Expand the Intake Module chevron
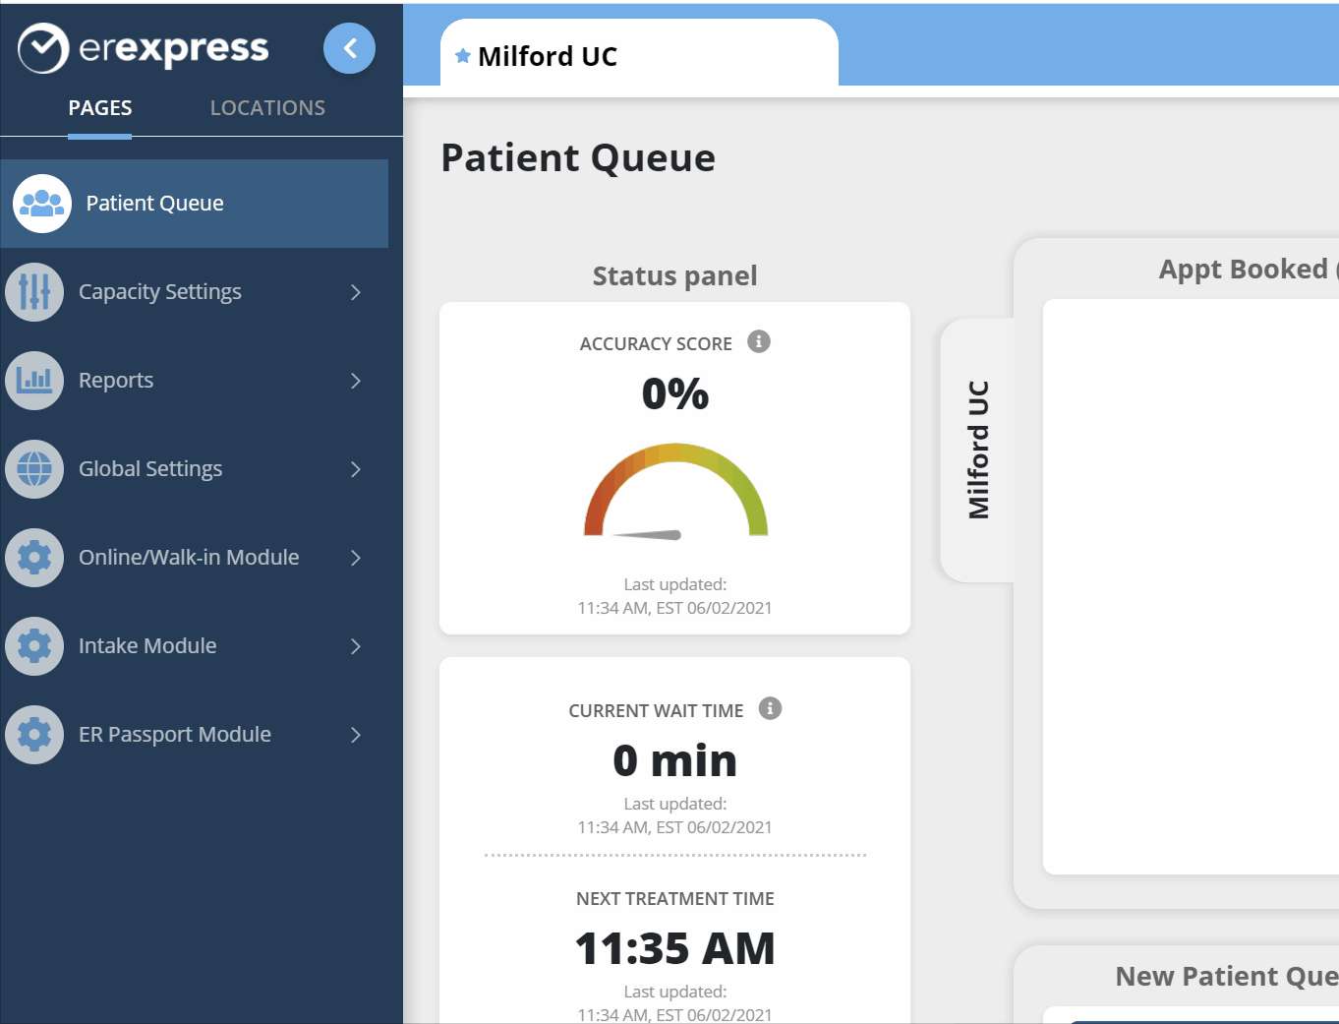Viewport: 1339px width, 1024px height. [x=356, y=646]
